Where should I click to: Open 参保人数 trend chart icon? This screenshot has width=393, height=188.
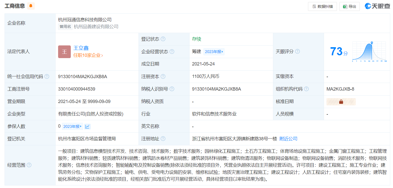[87, 126]
